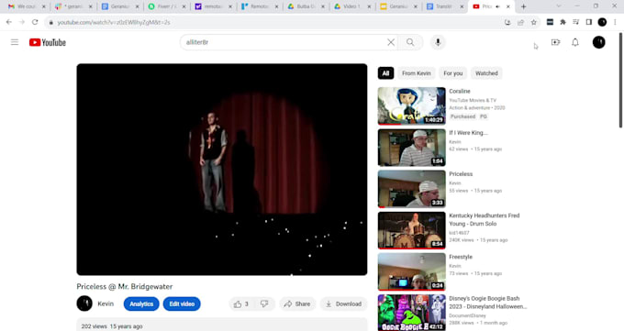Open the notifications bell
624x331 pixels.
coord(575,42)
